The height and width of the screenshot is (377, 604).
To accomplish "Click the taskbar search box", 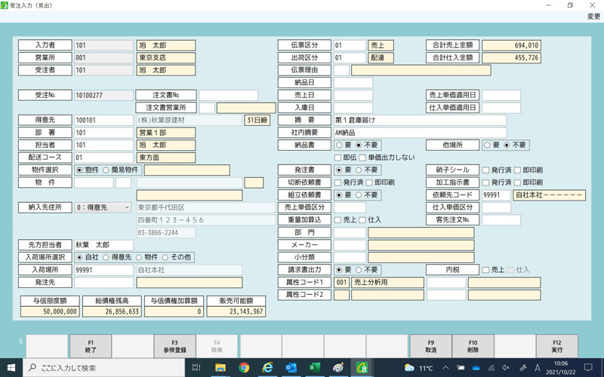I will (103, 368).
